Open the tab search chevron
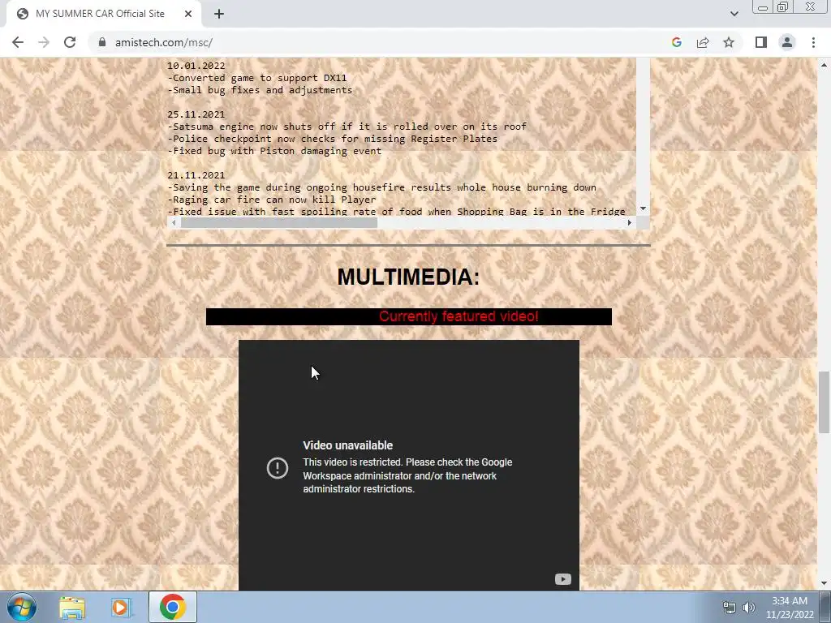 (734, 14)
